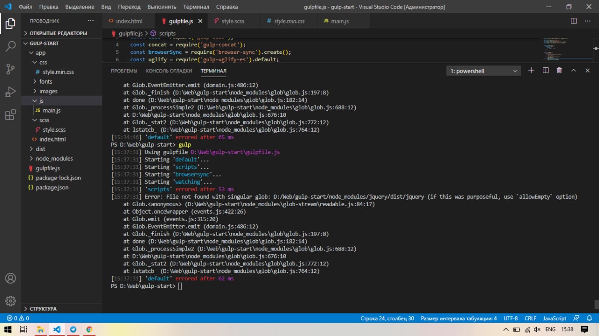Close the gulpfile.js editor tab

(200, 21)
